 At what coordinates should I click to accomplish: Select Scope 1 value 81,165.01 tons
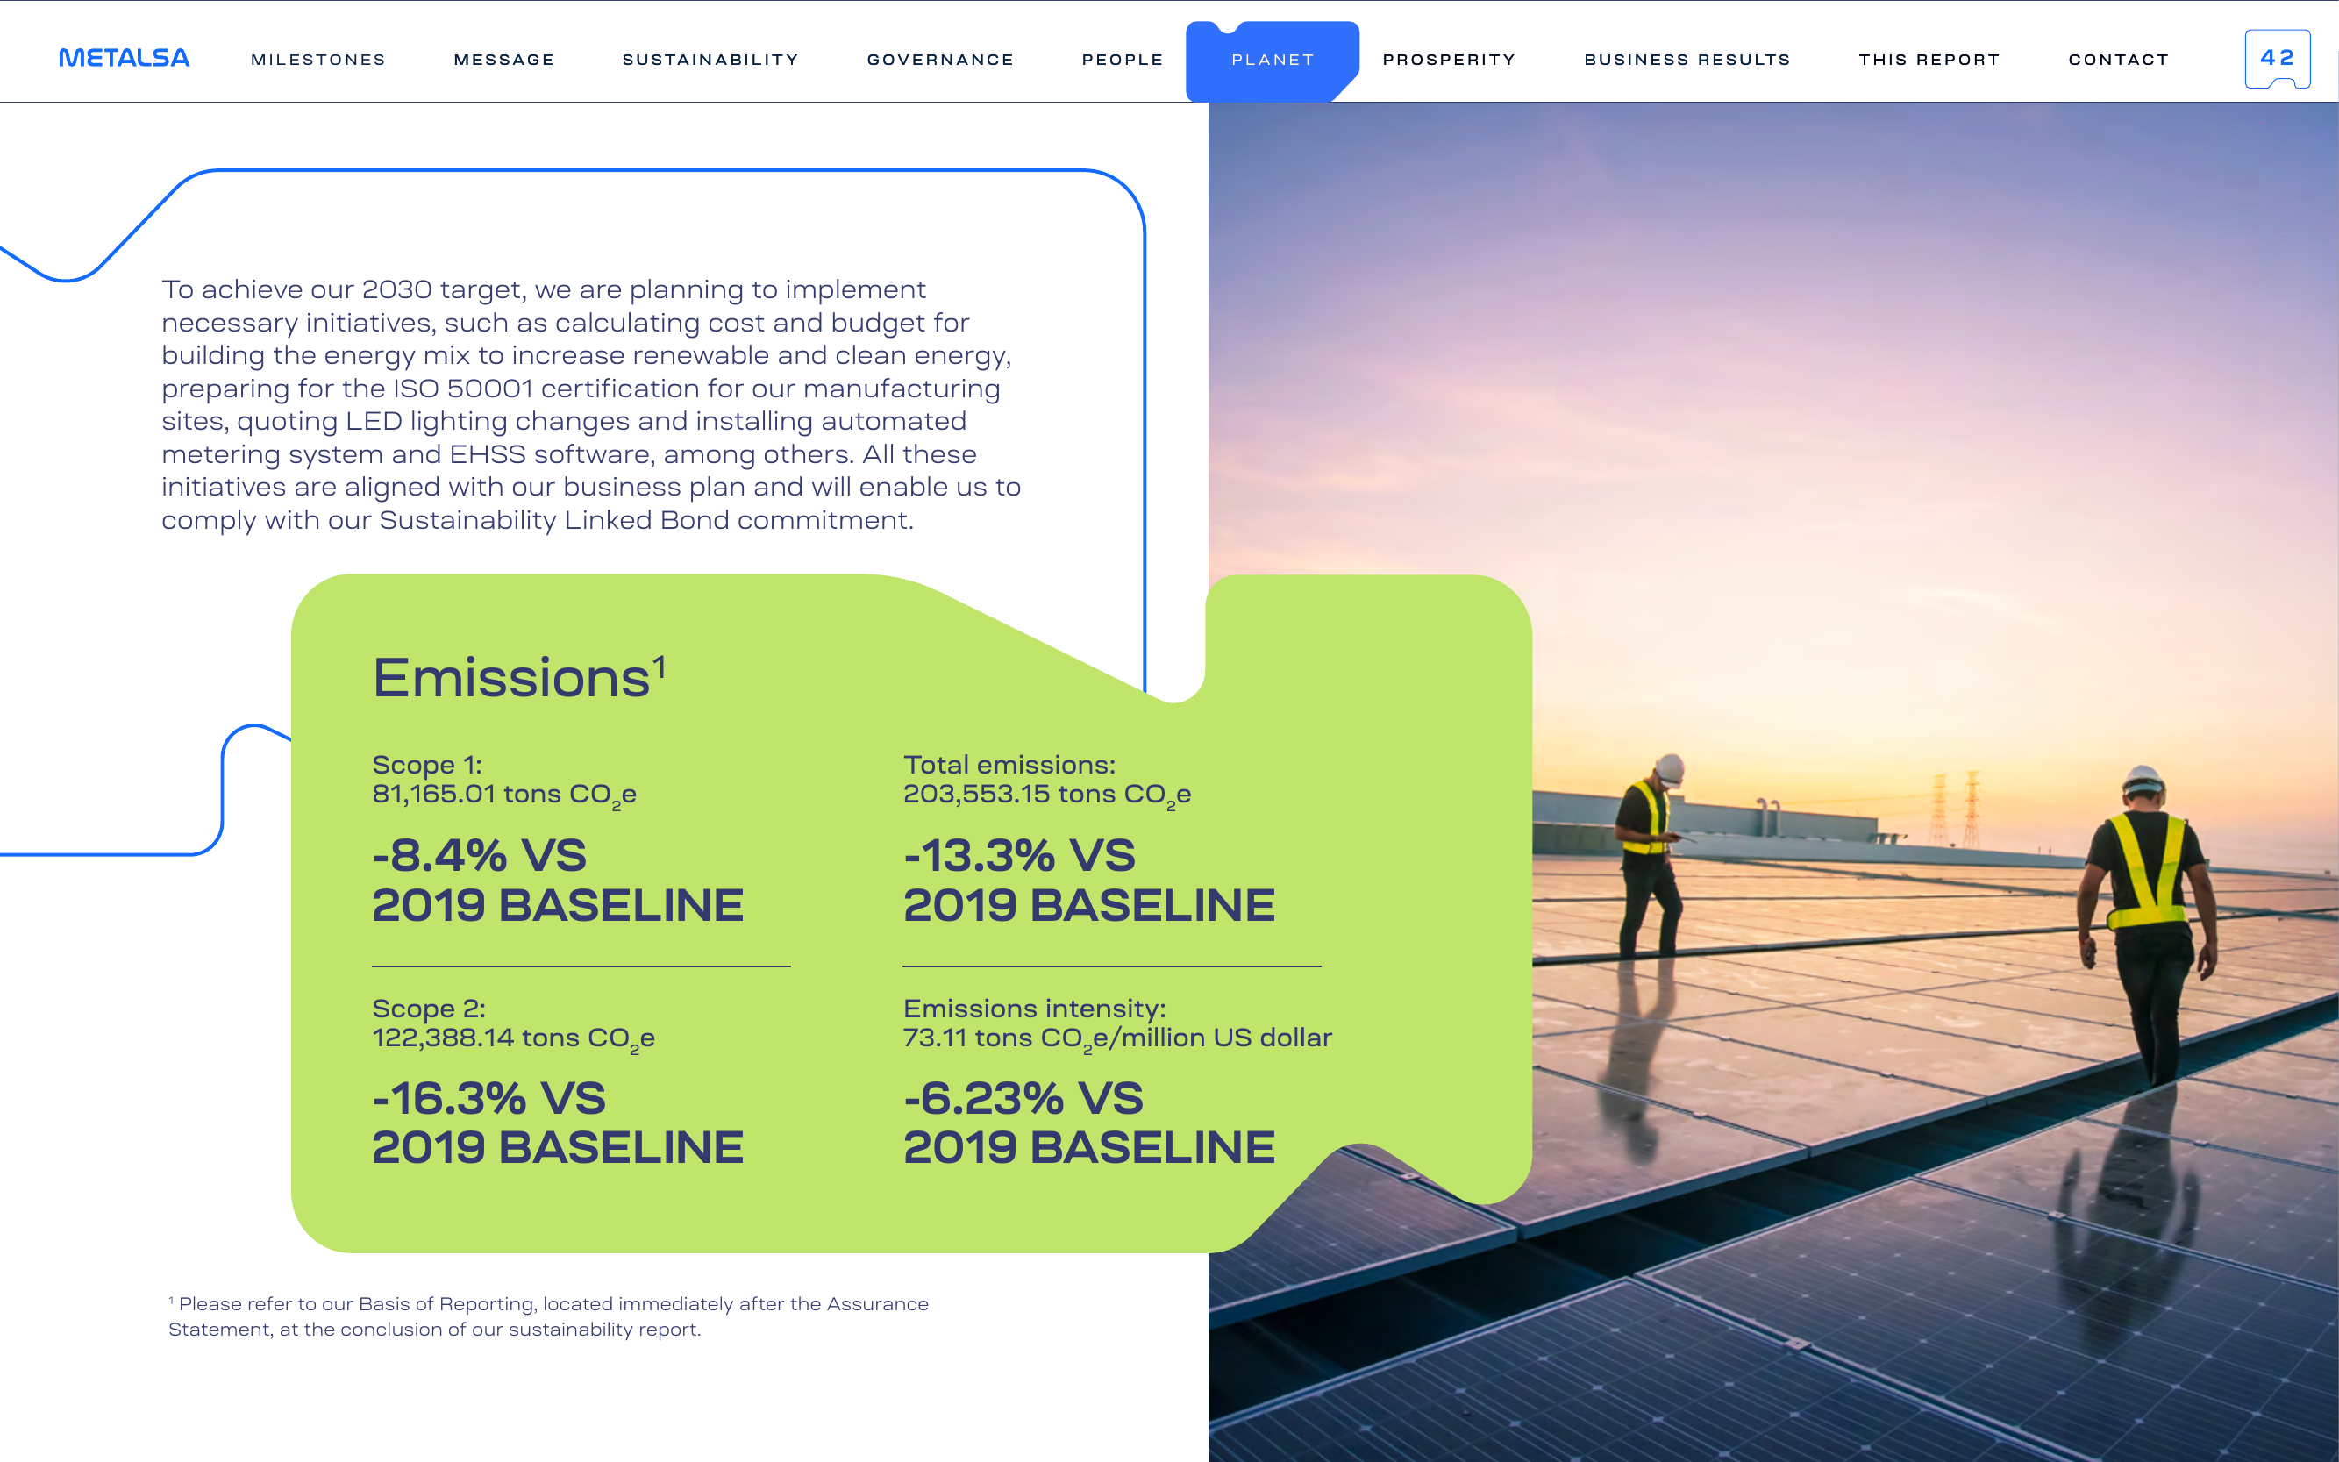[x=503, y=795]
